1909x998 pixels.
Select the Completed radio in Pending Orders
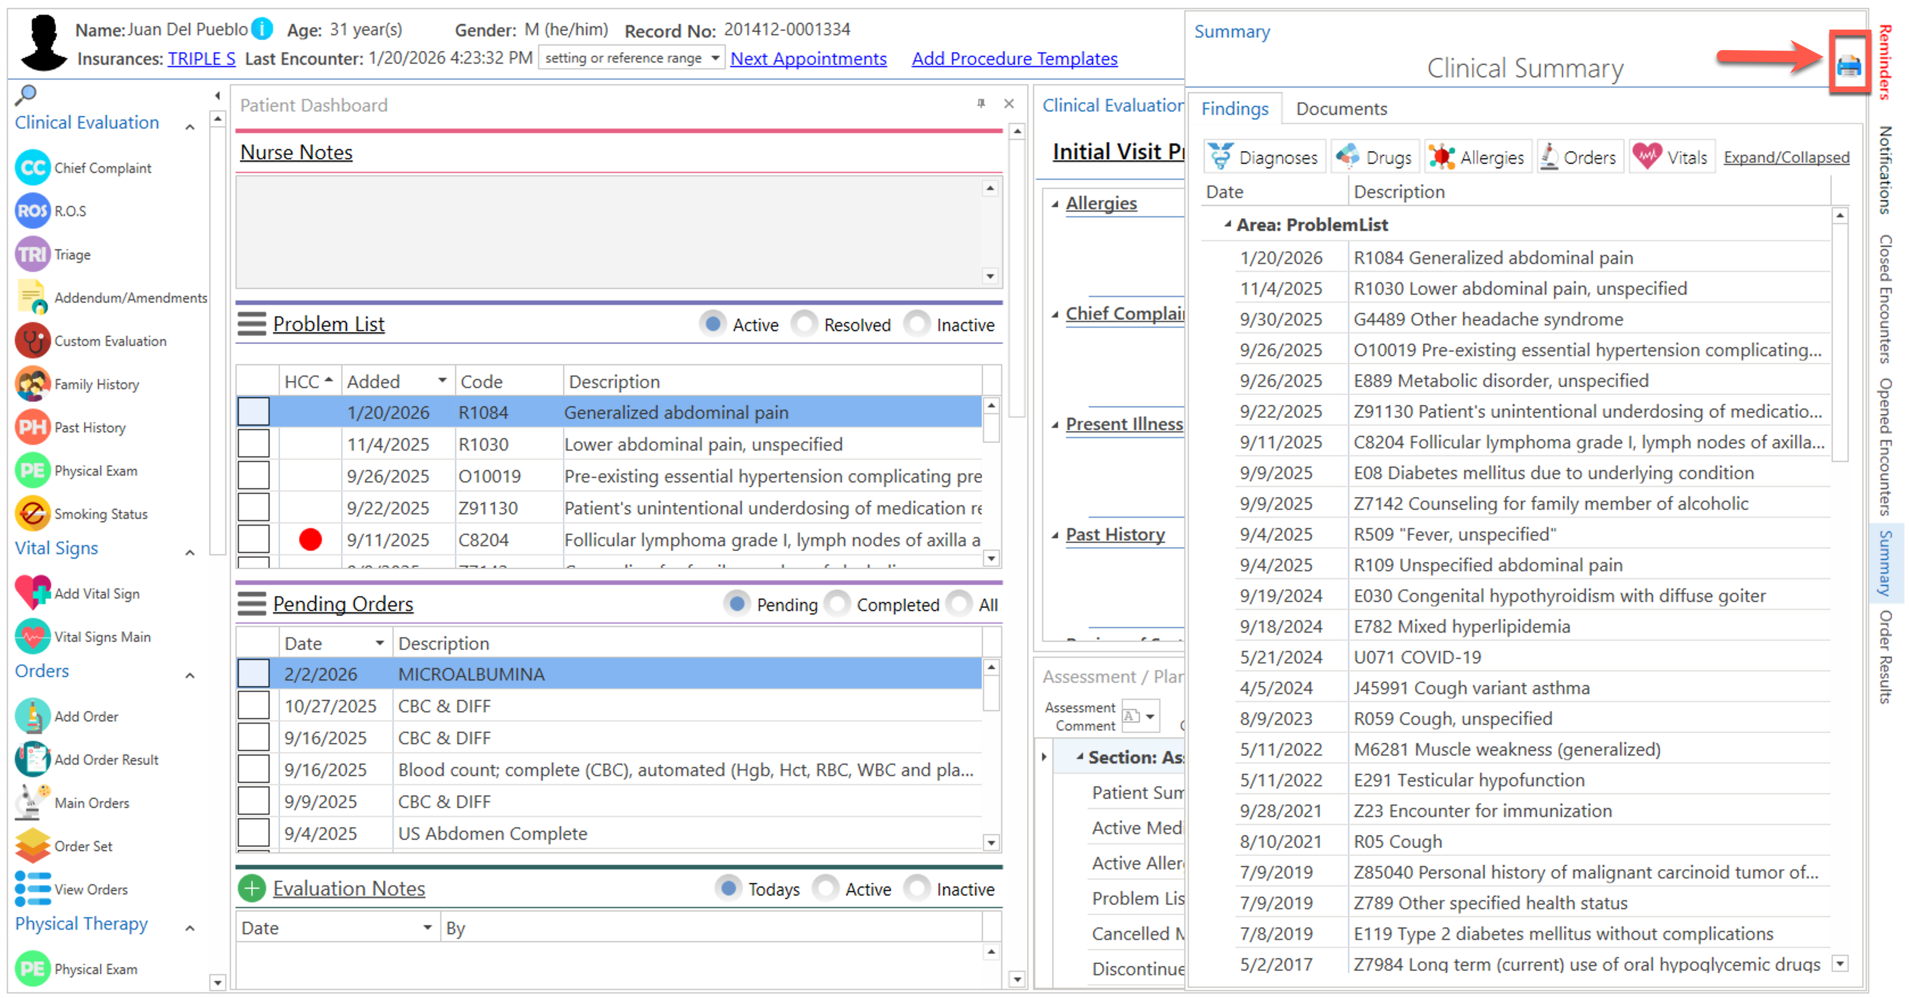[837, 604]
